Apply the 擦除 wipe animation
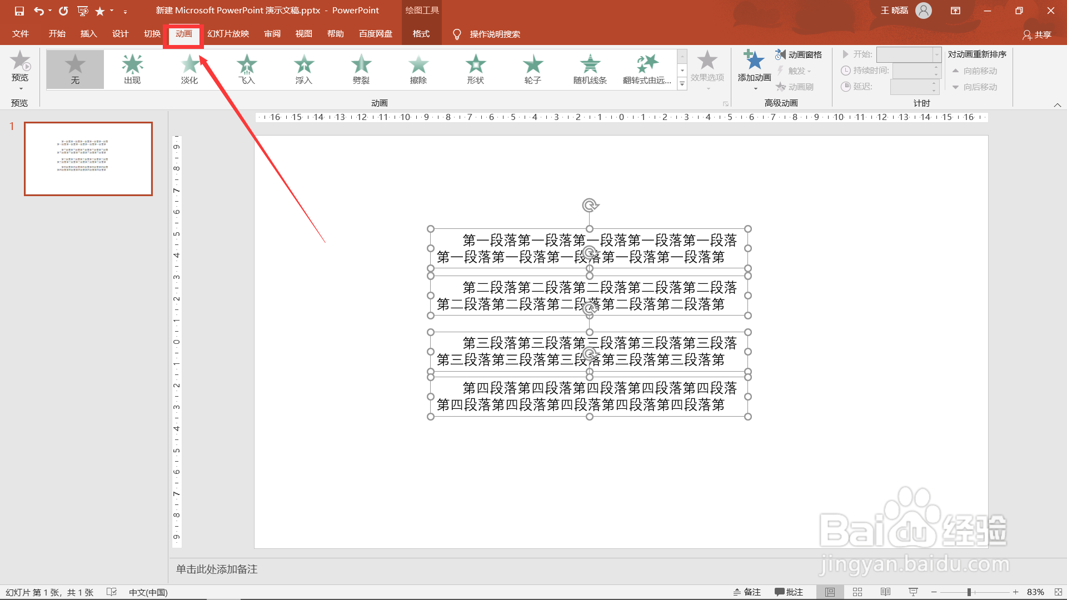The height and width of the screenshot is (600, 1067). point(418,69)
